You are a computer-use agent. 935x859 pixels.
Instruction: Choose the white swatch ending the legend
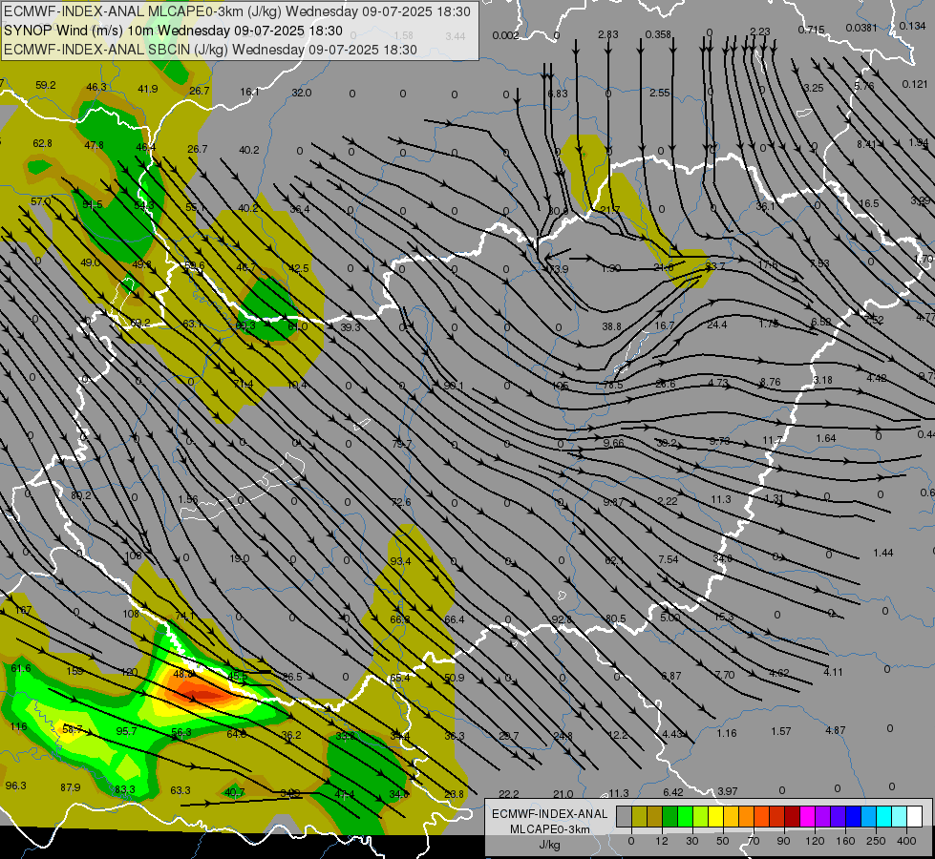pyautogui.click(x=914, y=817)
